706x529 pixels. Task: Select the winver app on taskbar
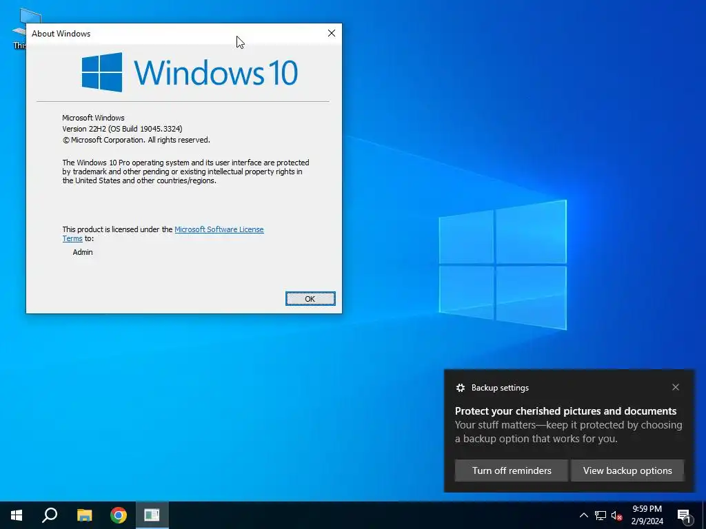[152, 515]
